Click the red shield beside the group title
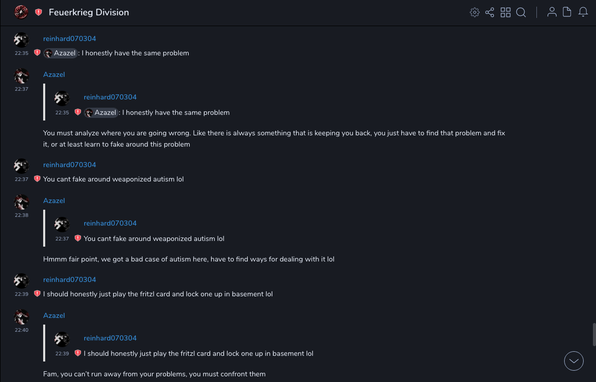The width and height of the screenshot is (596, 382). pos(39,12)
